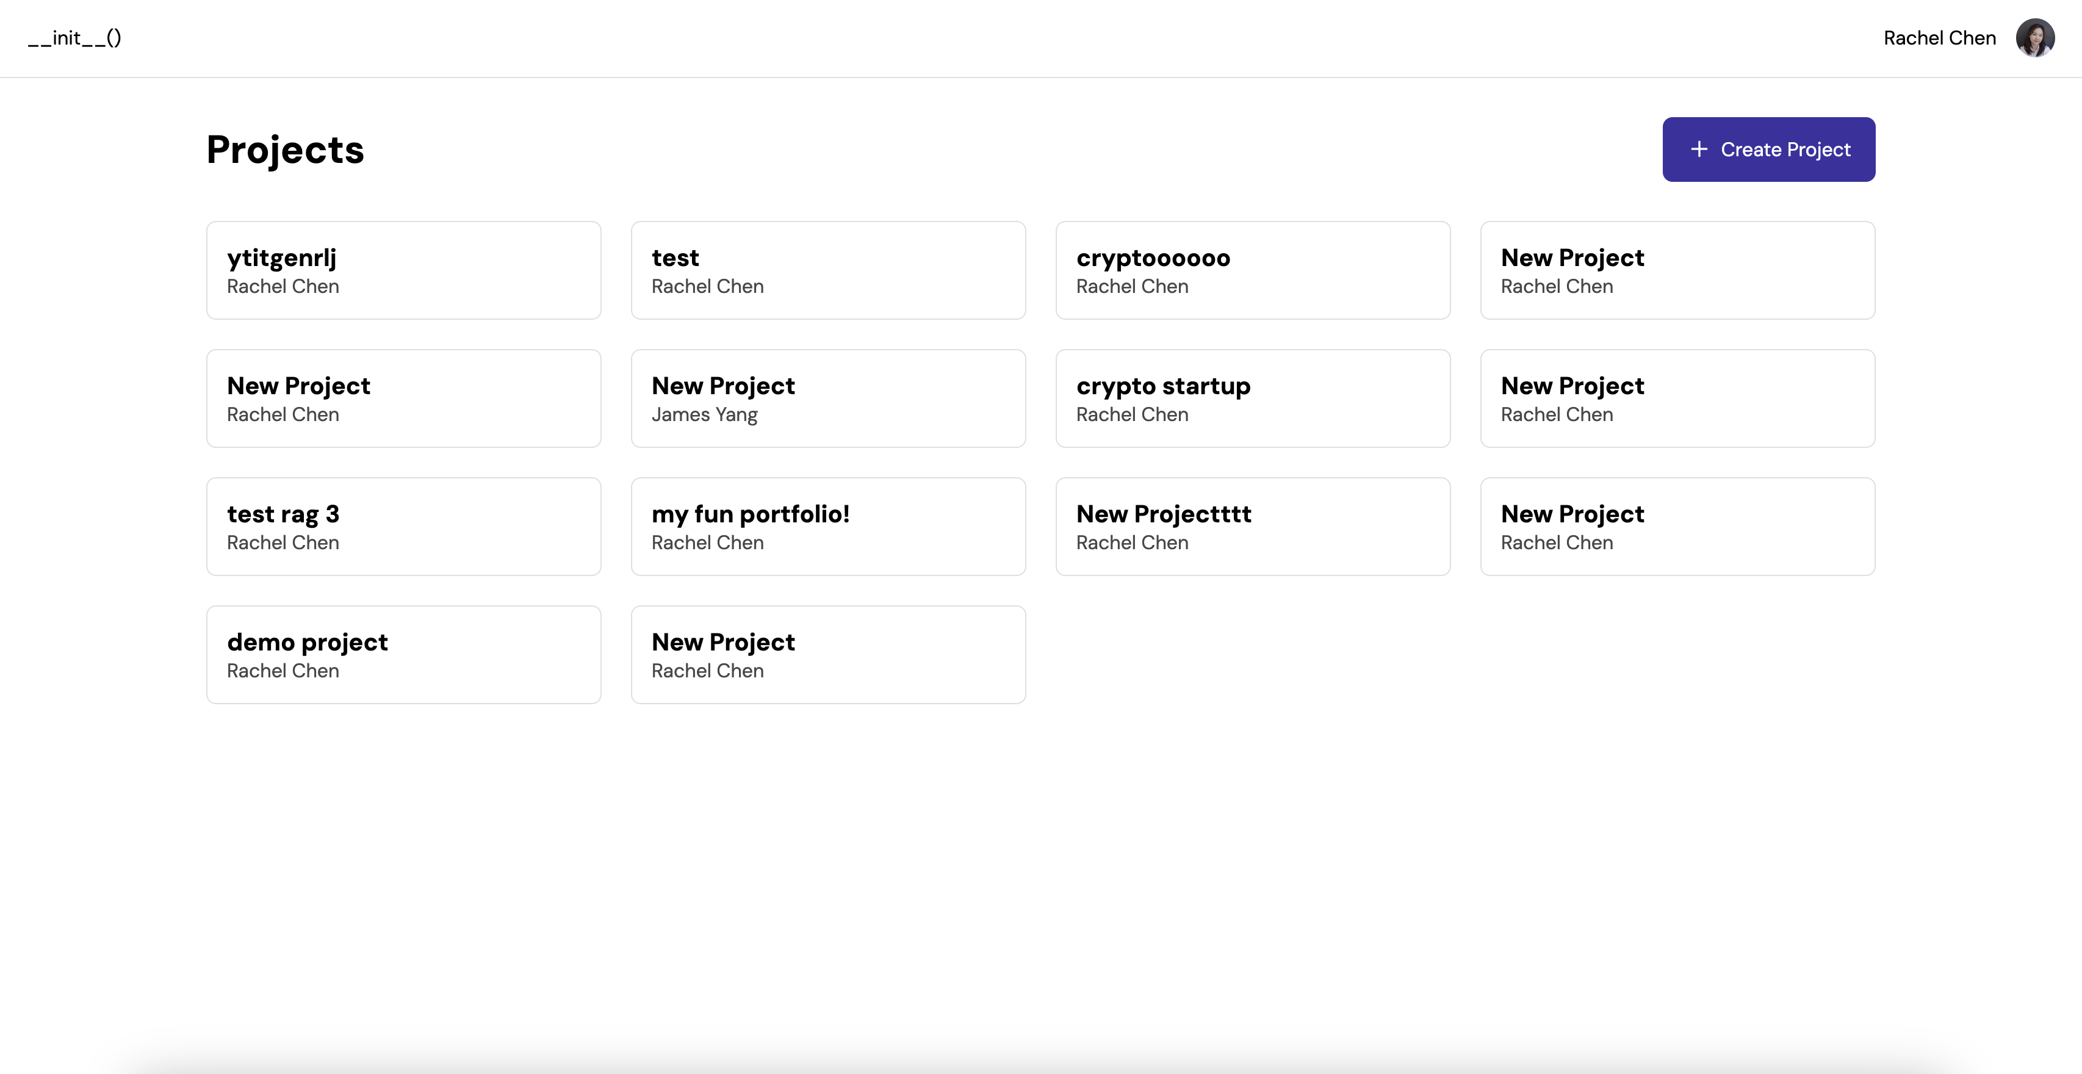The height and width of the screenshot is (1074, 2082).
Task: Select New Project card right of crypto startup
Action: click(1677, 398)
